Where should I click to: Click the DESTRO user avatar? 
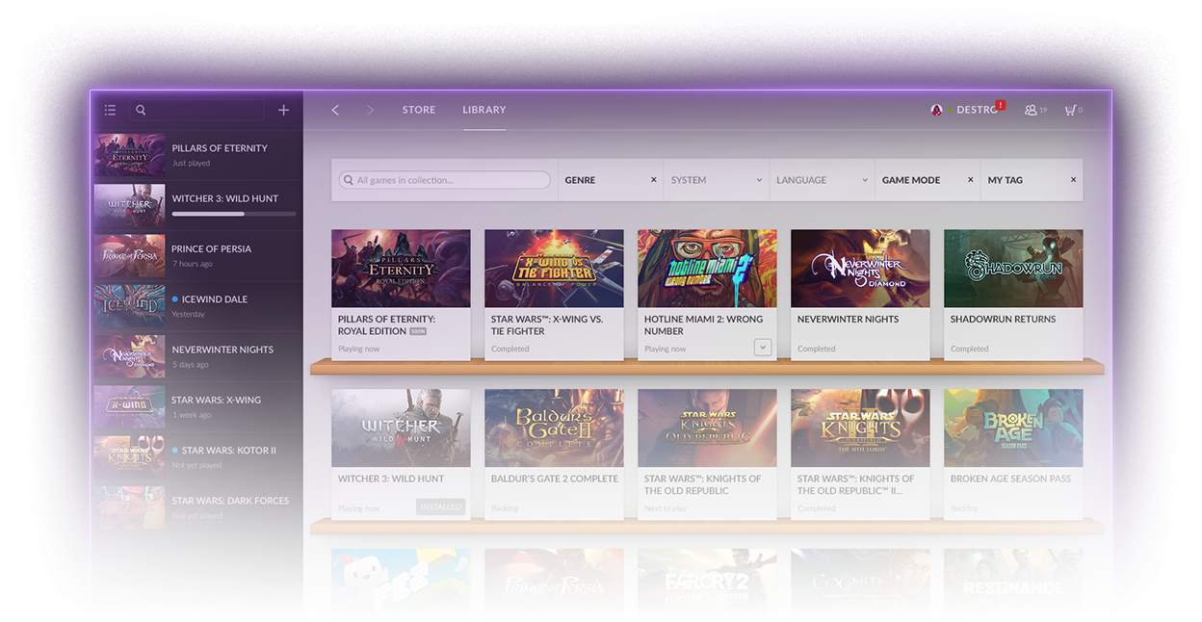[x=935, y=110]
